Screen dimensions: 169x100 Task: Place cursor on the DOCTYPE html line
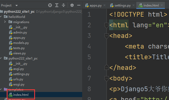138,15
